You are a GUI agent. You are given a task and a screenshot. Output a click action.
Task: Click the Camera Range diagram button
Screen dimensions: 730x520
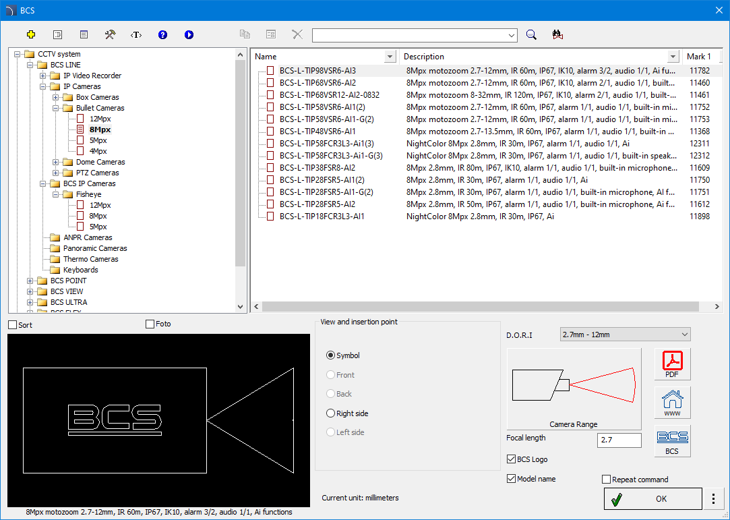coord(574,389)
